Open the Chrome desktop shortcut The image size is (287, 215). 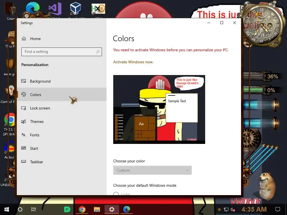click(x=10, y=120)
